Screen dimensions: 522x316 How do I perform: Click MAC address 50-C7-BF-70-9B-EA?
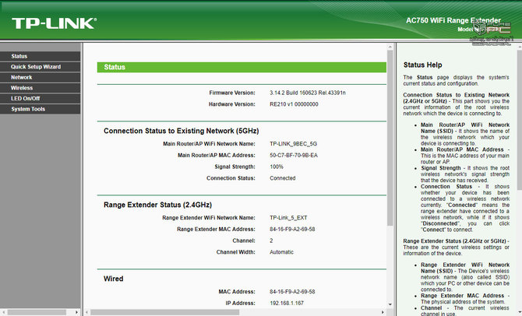(x=294, y=156)
